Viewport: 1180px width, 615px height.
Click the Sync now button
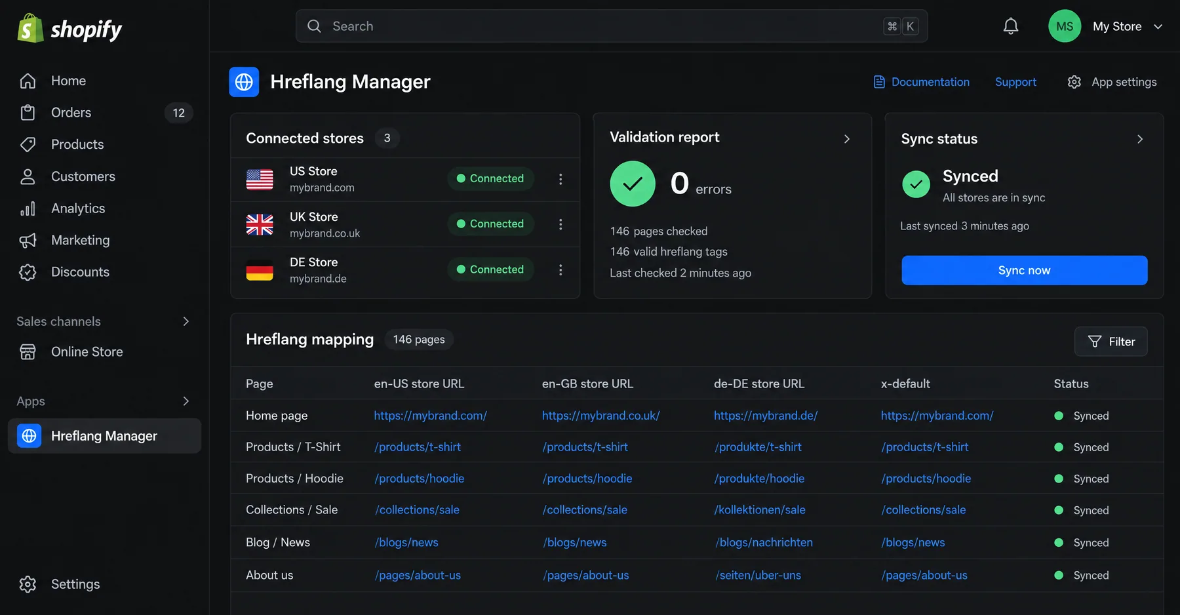pyautogui.click(x=1024, y=270)
